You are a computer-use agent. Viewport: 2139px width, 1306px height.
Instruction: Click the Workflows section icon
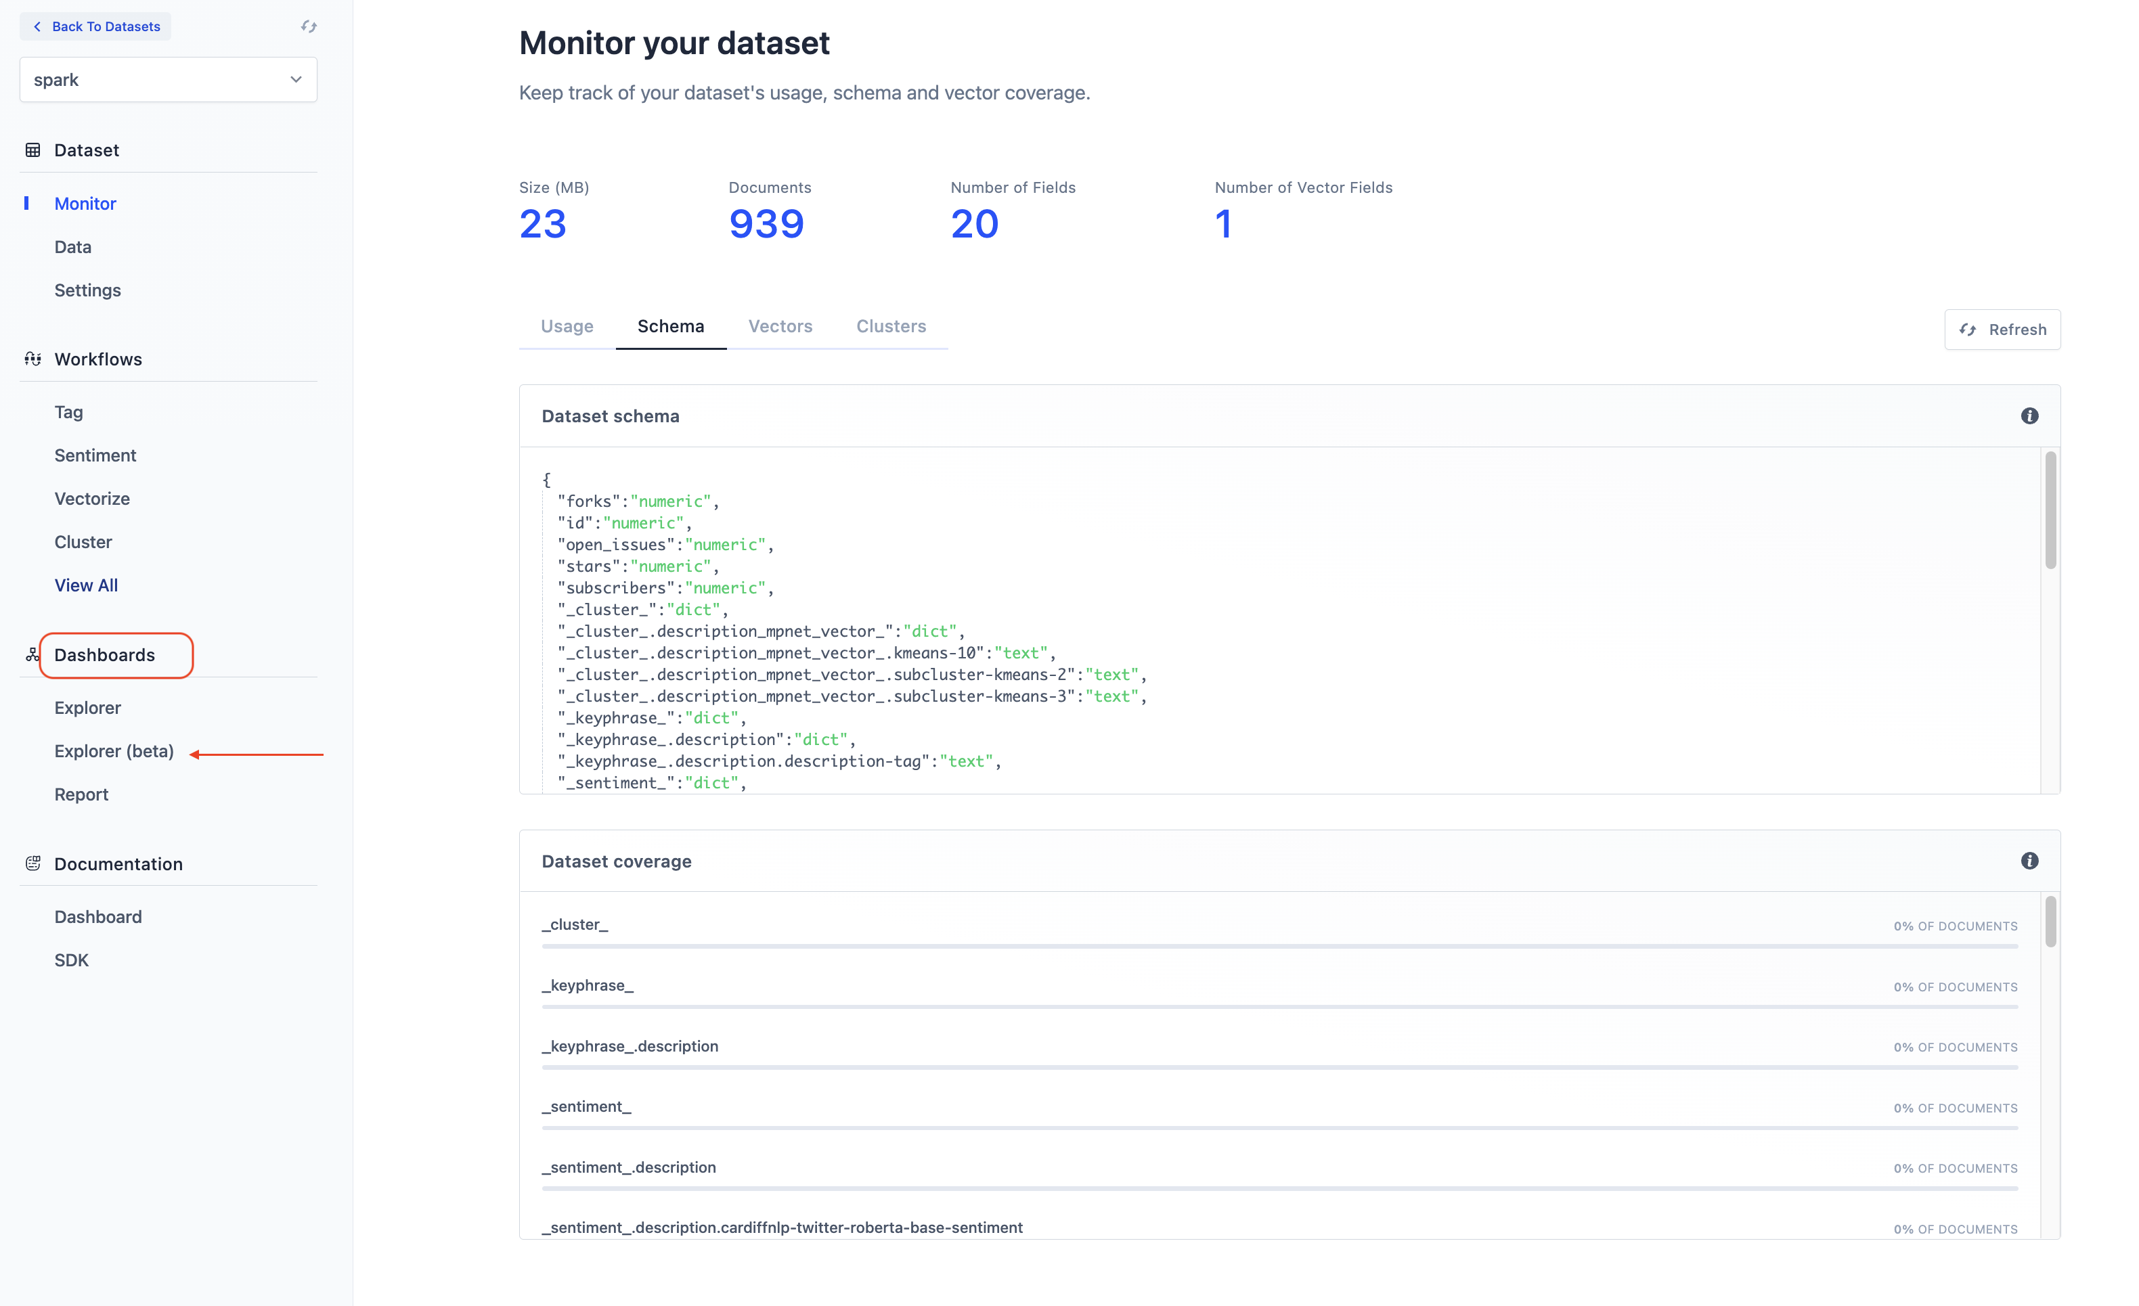point(33,359)
